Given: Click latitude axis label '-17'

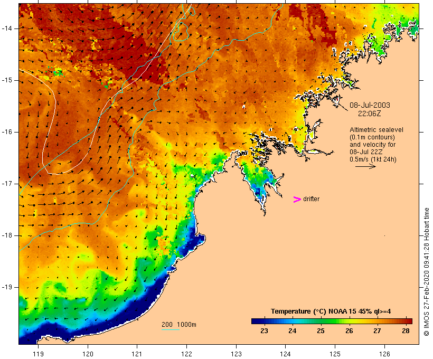Looking at the screenshot, I should [7, 184].
